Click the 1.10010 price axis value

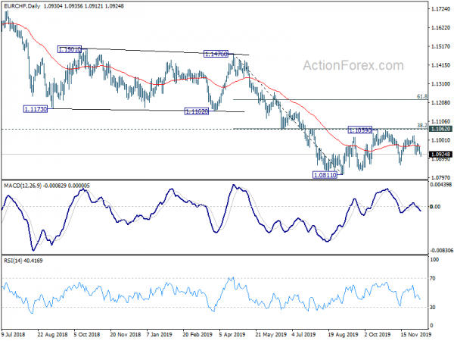[x=440, y=140]
